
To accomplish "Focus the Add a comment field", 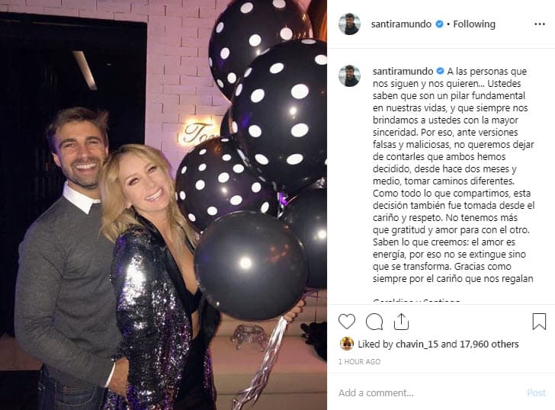I will point(427,393).
